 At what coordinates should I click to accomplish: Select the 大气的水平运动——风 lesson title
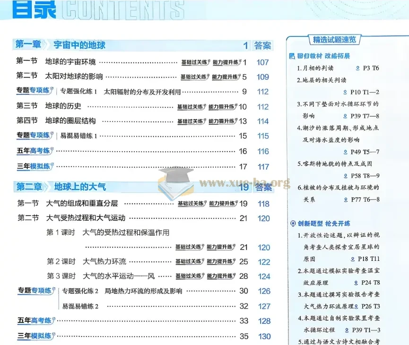(119, 276)
